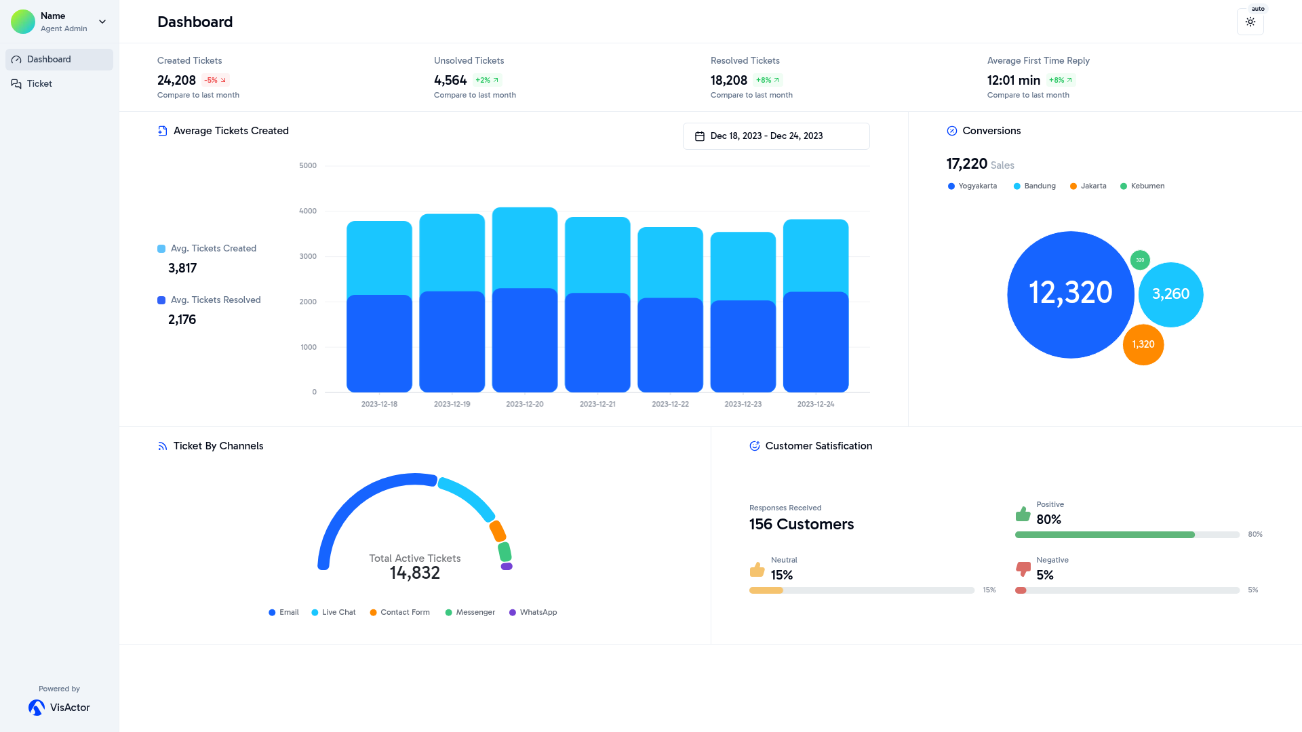Click the 24,208 Created Tickets value

point(176,81)
